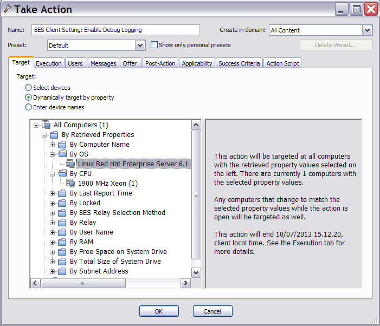This screenshot has width=380, height=326.
Task: Click the All Computers icon in tree
Action: coord(46,125)
